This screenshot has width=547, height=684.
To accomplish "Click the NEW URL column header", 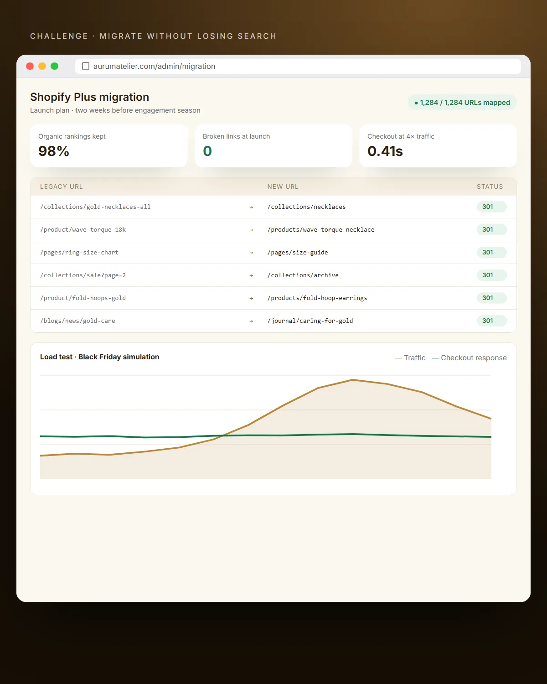I will pyautogui.click(x=283, y=187).
